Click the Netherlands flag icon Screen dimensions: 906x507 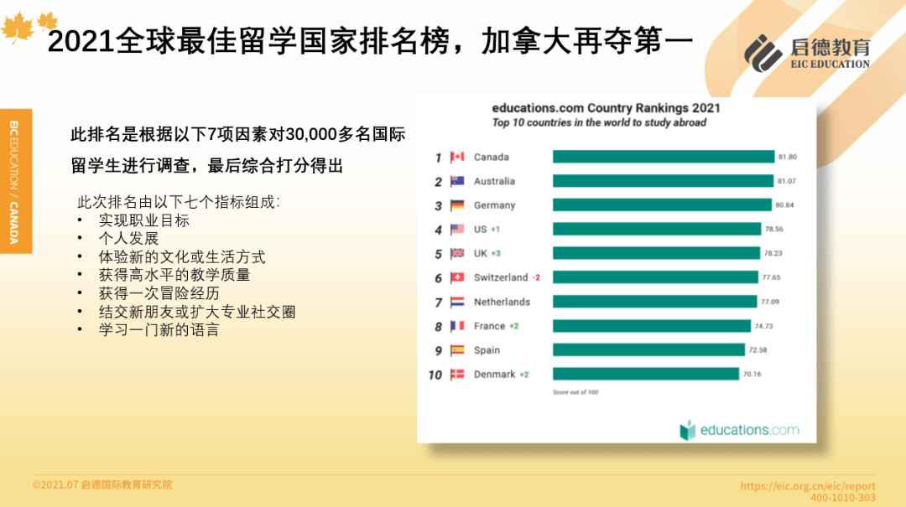tap(457, 302)
